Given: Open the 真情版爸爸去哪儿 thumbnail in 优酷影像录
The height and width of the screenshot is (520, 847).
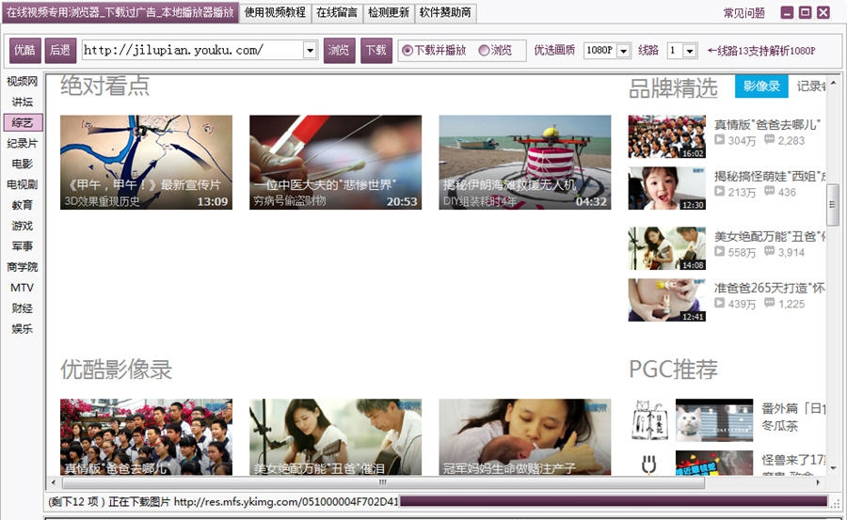Looking at the screenshot, I should [146, 437].
